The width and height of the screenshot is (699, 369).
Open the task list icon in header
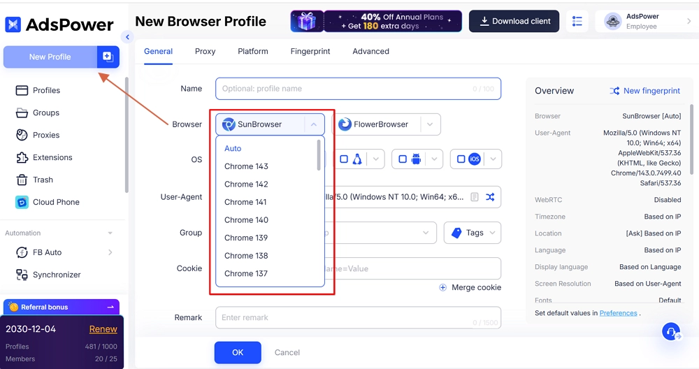pos(577,21)
